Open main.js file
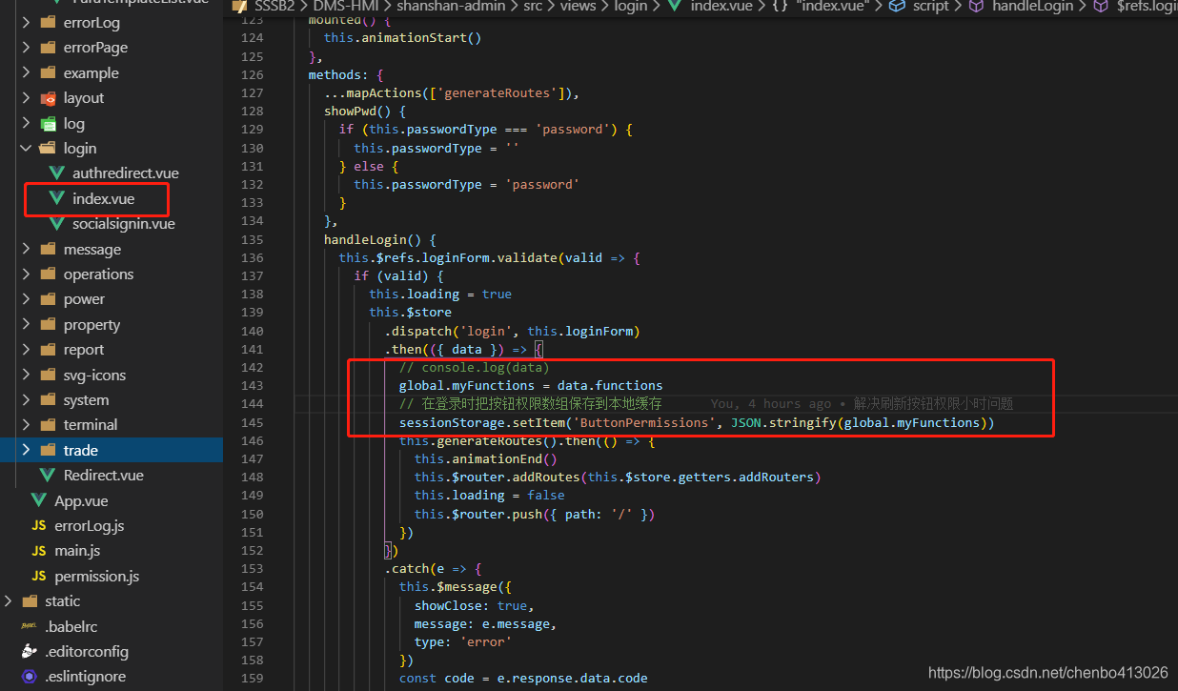Viewport: 1178px width, 691px height. point(77,551)
